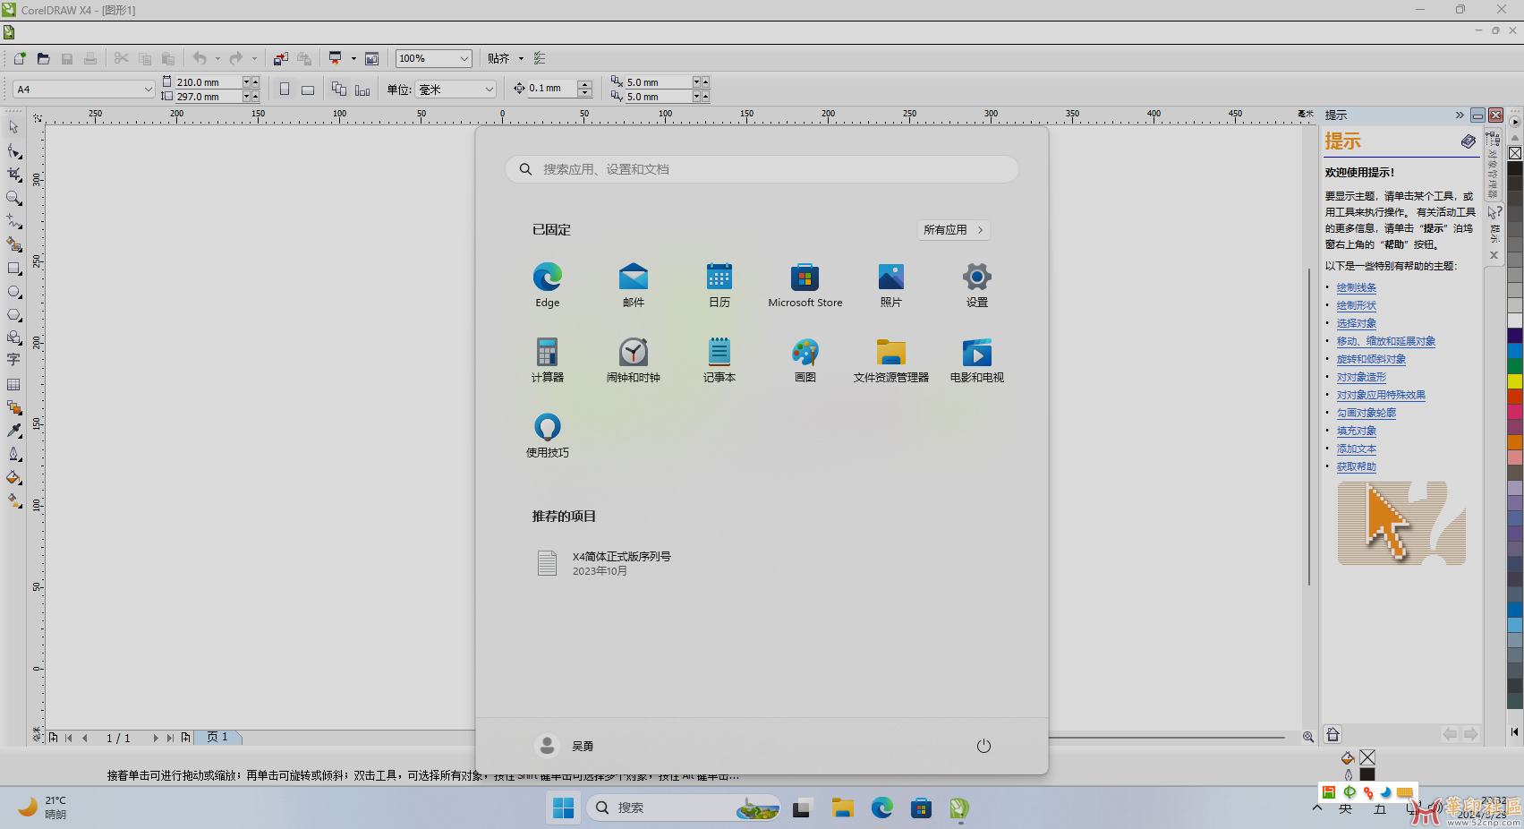Pick the red swatch in color palette
The width and height of the screenshot is (1524, 829).
(1515, 396)
